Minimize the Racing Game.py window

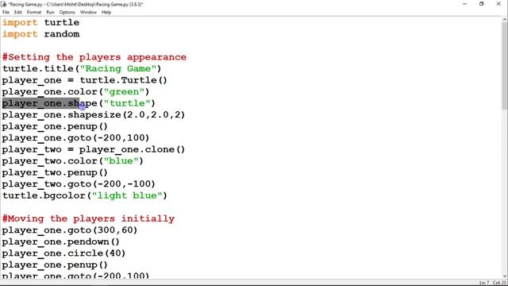(x=464, y=4)
